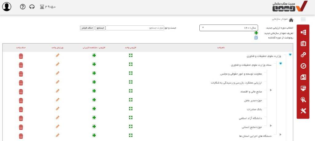Click the headset support icon
This screenshot has width=315, height=141.
point(32,7)
